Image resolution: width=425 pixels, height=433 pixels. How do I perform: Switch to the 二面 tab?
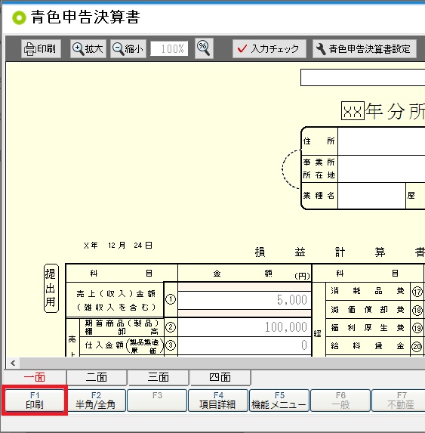click(x=97, y=377)
